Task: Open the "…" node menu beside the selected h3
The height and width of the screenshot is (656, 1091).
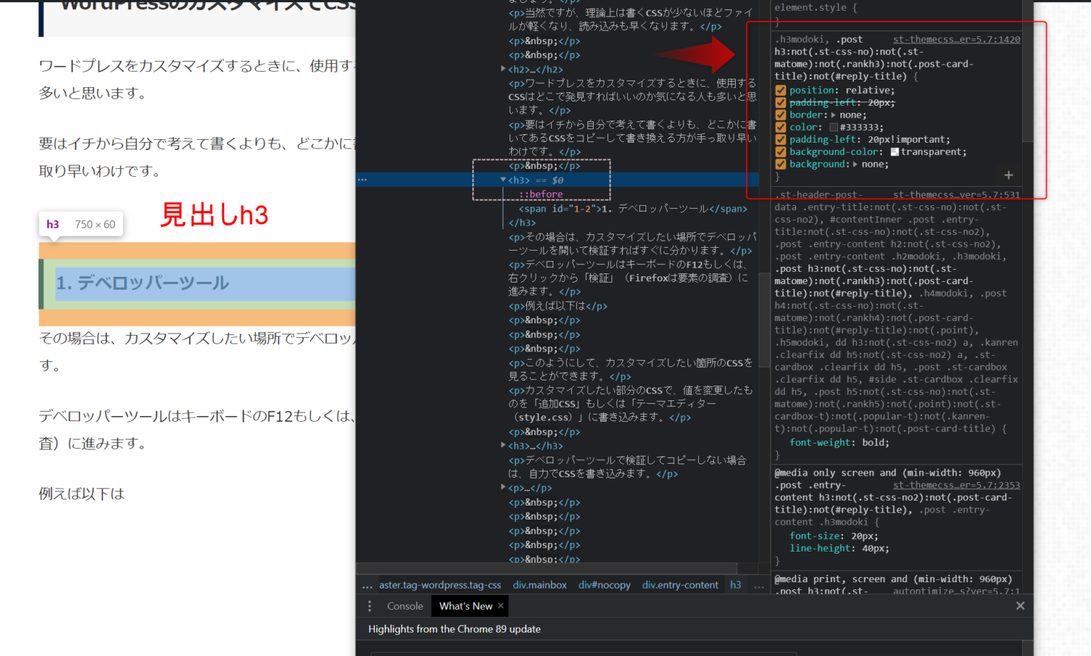Action: 362,180
